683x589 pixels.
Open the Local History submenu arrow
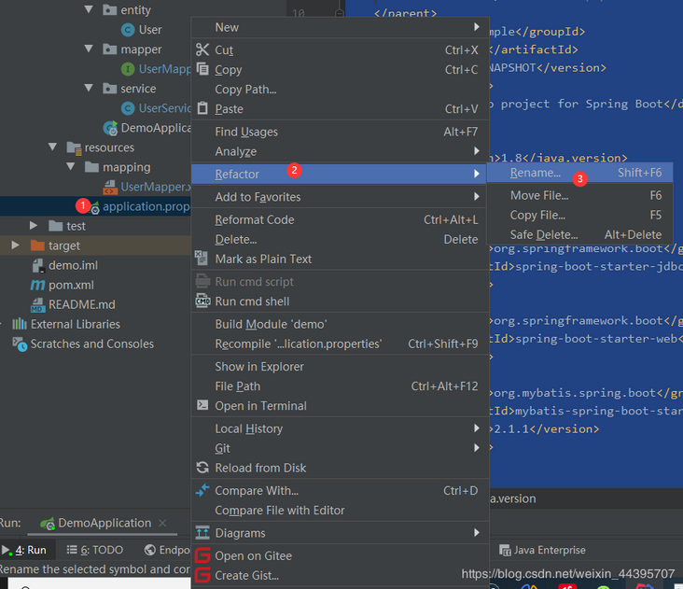pyautogui.click(x=477, y=428)
